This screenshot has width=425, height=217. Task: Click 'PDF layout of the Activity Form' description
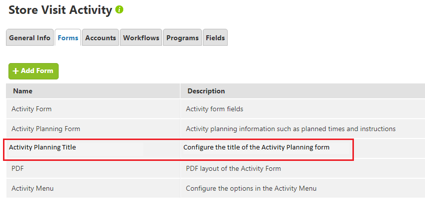(x=233, y=168)
